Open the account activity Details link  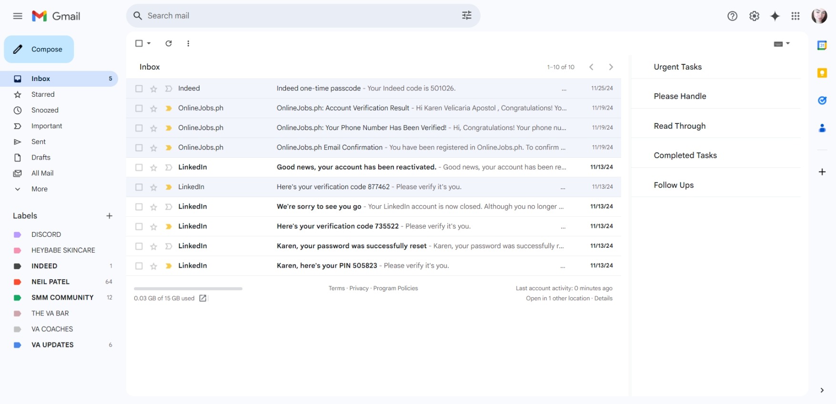coord(603,299)
